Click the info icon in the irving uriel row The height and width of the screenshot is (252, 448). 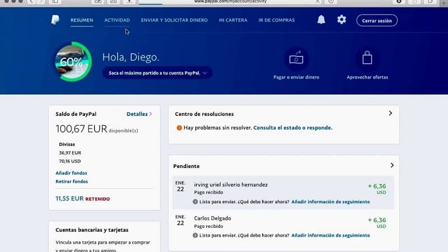click(195, 202)
